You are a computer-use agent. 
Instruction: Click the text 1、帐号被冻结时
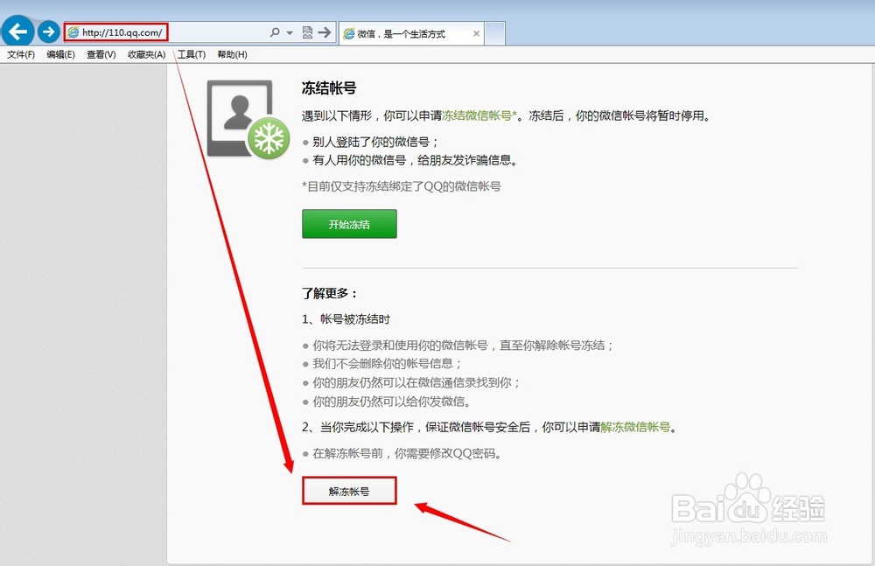(x=346, y=319)
